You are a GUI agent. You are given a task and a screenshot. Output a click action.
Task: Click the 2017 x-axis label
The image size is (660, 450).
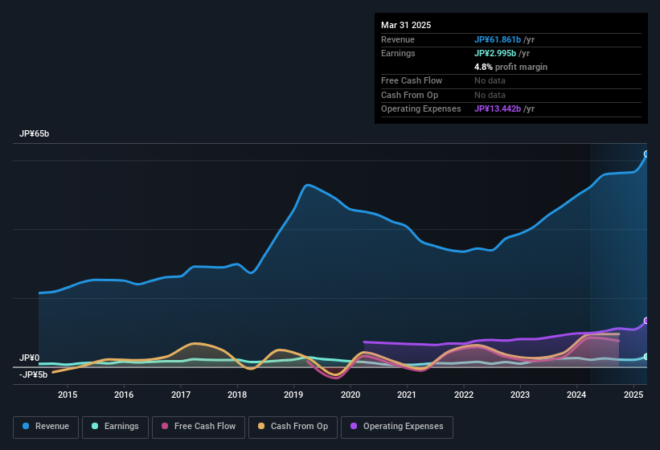coord(181,395)
